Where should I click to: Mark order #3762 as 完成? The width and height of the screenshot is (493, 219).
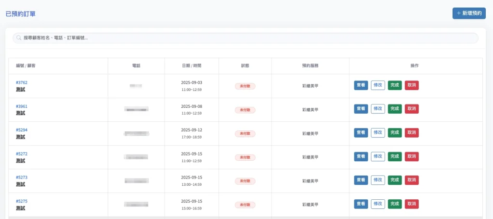pos(395,85)
